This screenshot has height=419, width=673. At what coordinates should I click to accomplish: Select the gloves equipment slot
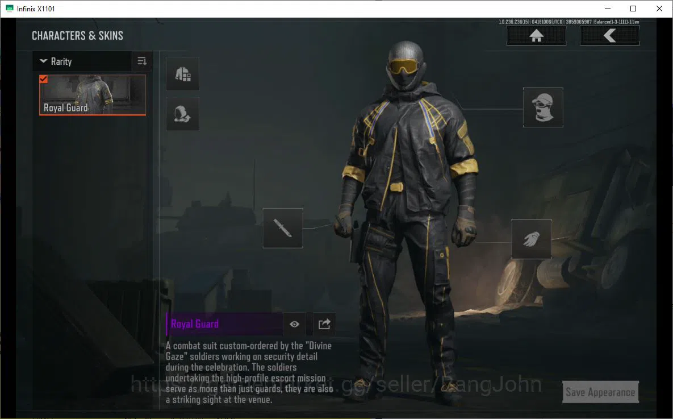point(532,239)
